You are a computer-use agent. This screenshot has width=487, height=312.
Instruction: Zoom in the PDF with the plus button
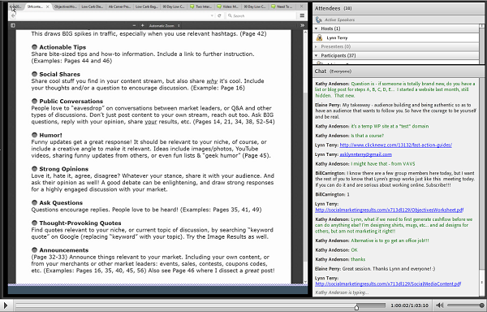coord(143,25)
